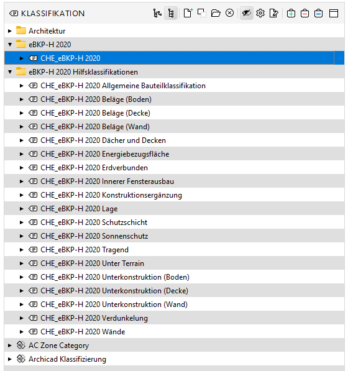Click the edit document pencil icon
The width and height of the screenshot is (348, 371).
[273, 13]
